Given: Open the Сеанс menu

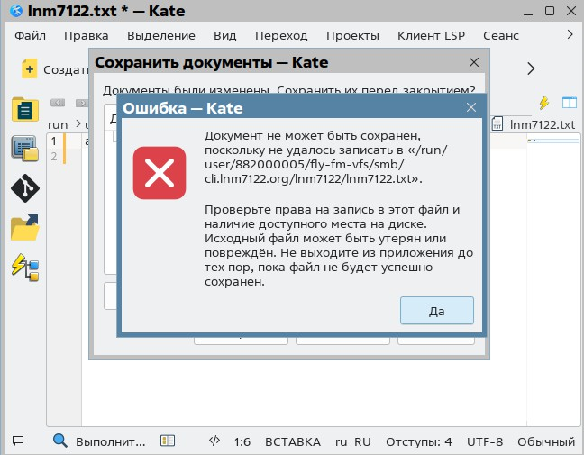Looking at the screenshot, I should tap(501, 36).
